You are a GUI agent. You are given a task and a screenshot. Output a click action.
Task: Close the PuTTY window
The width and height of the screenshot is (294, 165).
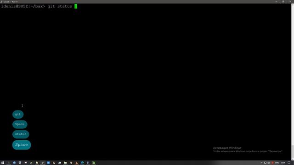point(290,1)
